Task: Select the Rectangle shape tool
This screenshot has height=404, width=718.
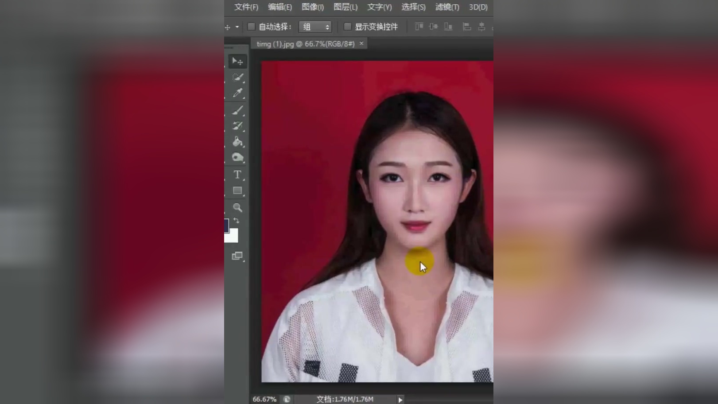Action: [x=237, y=190]
